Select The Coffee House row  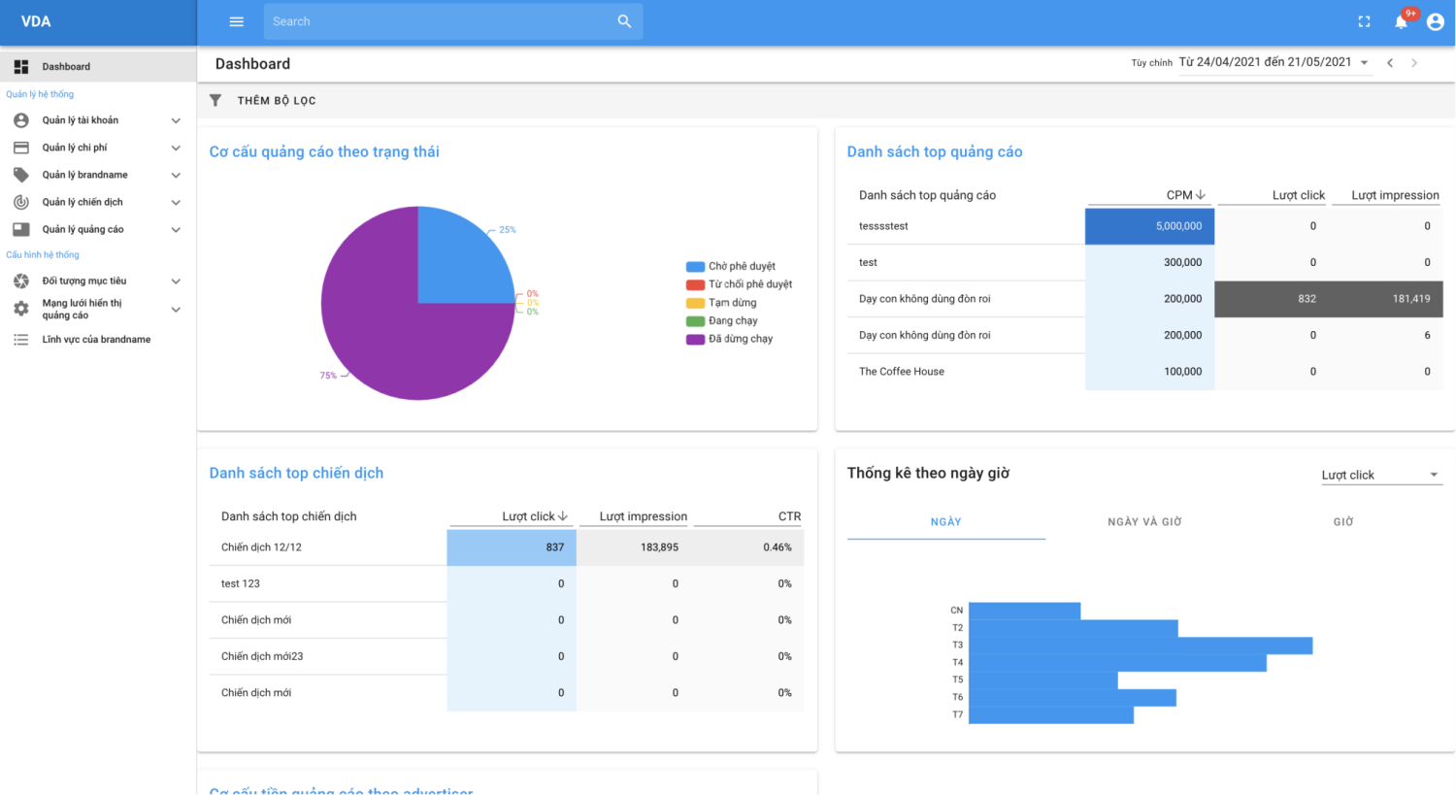[1144, 372]
